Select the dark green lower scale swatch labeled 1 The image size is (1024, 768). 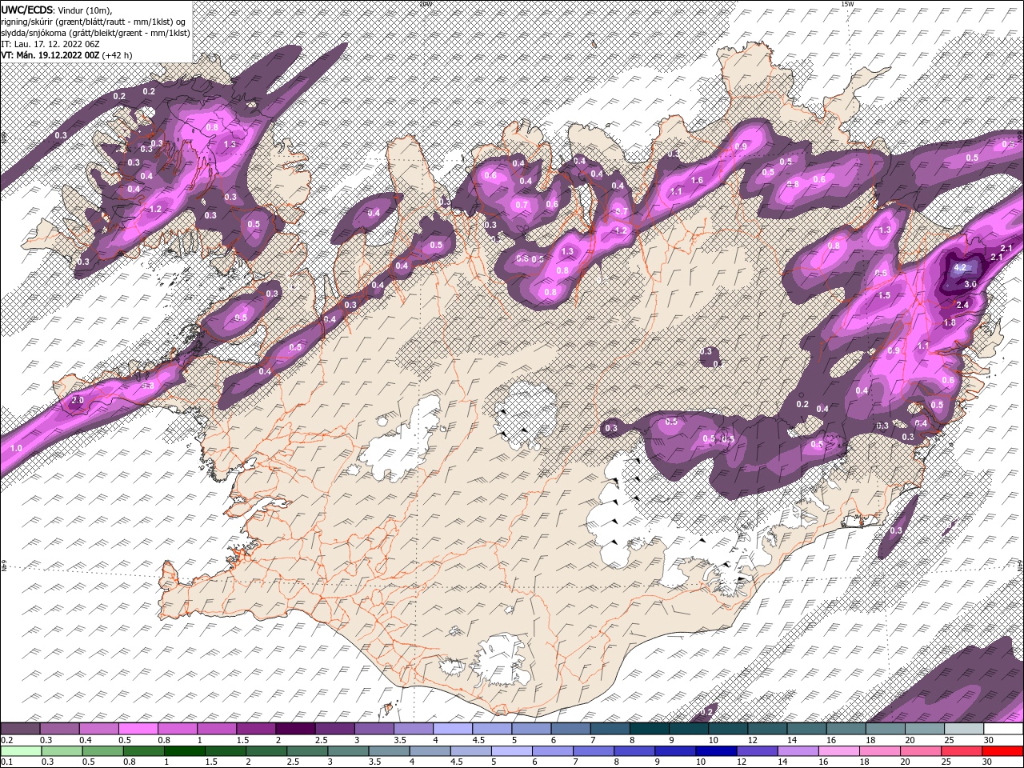185,751
